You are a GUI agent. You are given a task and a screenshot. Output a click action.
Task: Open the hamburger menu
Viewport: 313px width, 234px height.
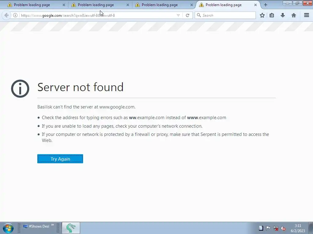307,15
